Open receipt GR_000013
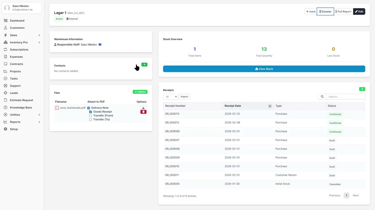 click(172, 114)
